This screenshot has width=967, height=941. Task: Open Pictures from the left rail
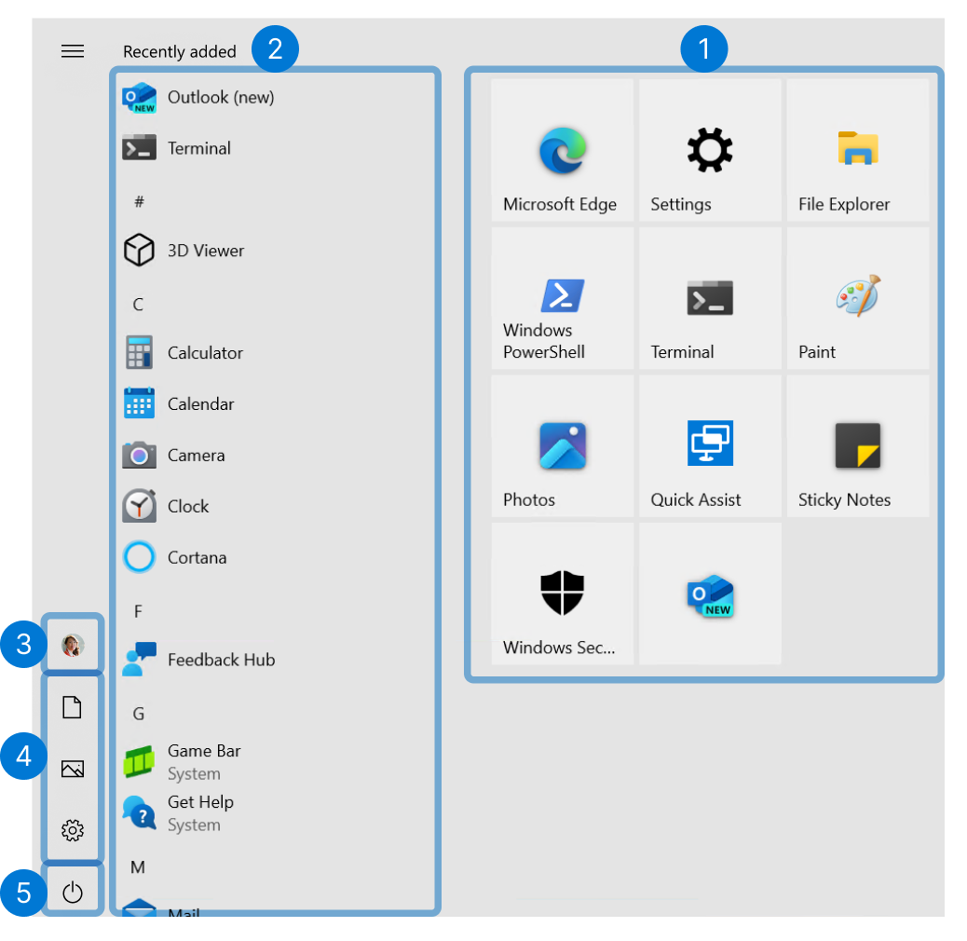pyautogui.click(x=73, y=769)
